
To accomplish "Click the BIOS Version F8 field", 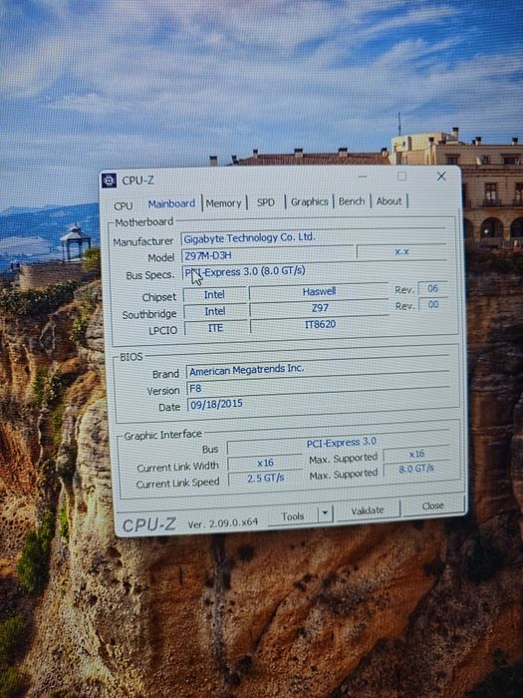I will pos(319,387).
